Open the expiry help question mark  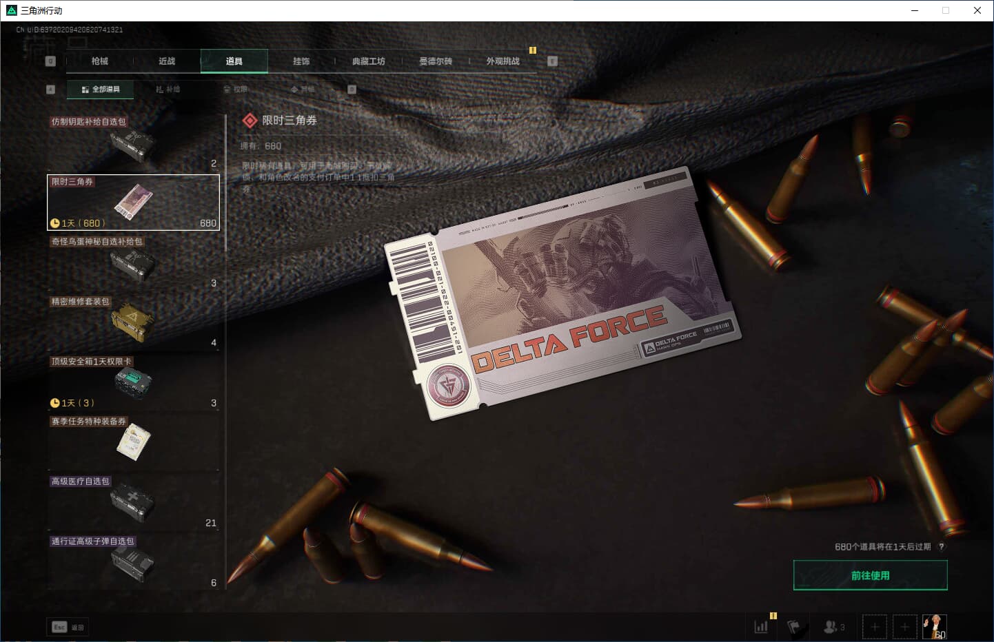[942, 547]
